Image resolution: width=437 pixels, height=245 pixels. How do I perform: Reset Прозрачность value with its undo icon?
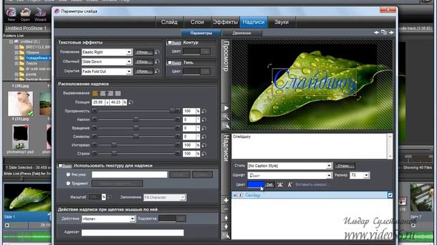coord(204,111)
